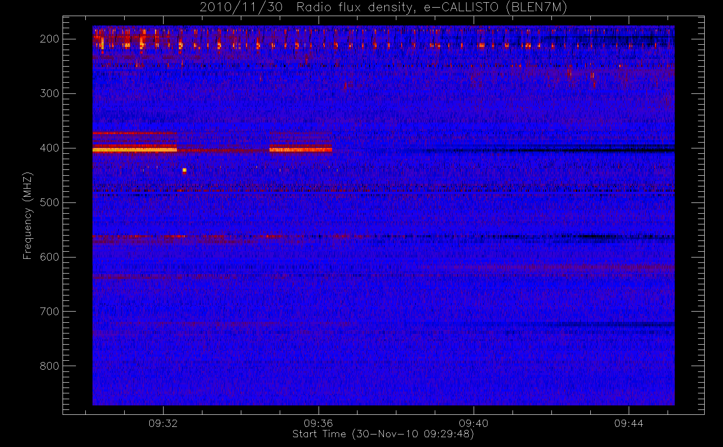This screenshot has height=447, width=723.
Task: Click the 300 frequency tick label
Action: tap(50, 93)
